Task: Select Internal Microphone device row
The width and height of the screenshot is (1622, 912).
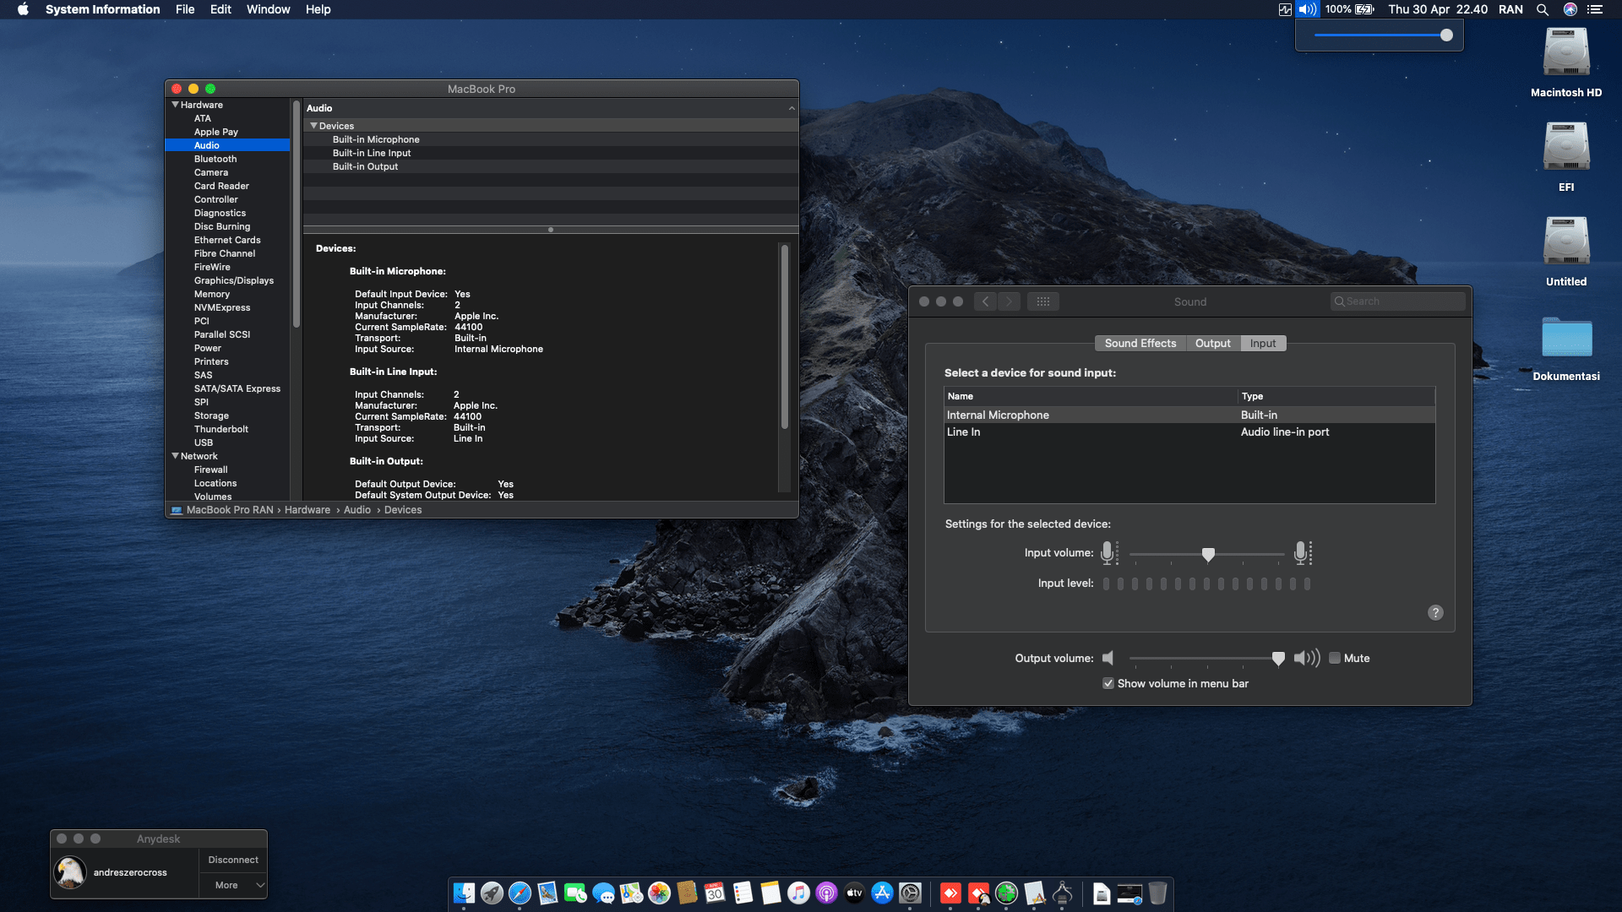Action: [1189, 415]
